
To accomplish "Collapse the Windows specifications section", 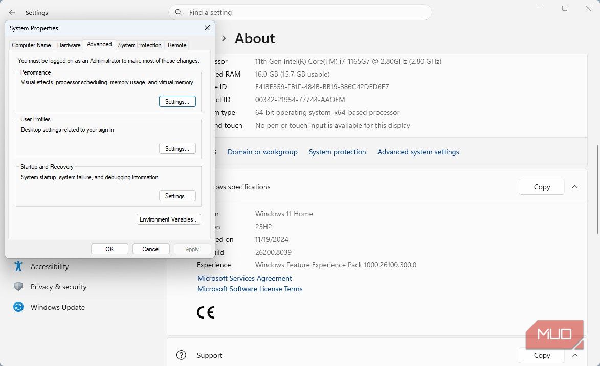I will 575,187.
